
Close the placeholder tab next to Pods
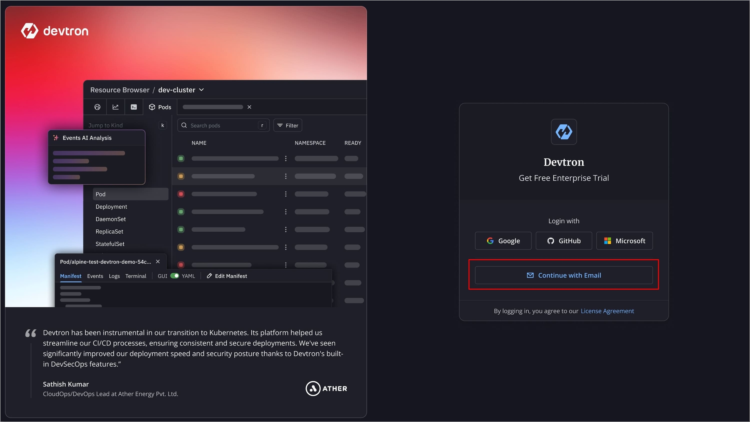249,107
